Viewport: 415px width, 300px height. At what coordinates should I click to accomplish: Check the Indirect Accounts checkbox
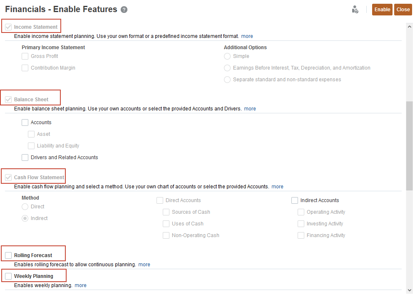tap(295, 200)
